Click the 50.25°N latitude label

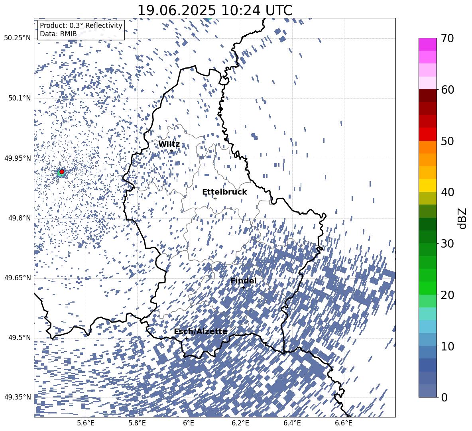tap(18, 38)
